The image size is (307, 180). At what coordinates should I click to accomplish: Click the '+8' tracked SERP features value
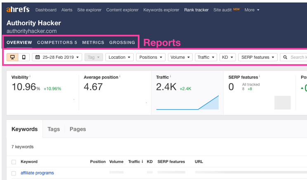(250, 89)
